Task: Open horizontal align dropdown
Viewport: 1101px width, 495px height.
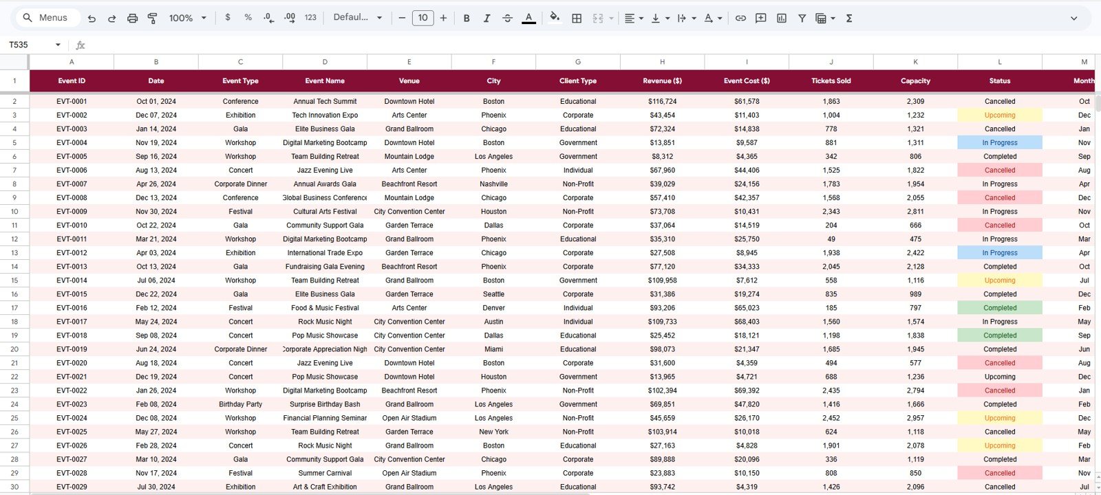Action: pos(634,19)
